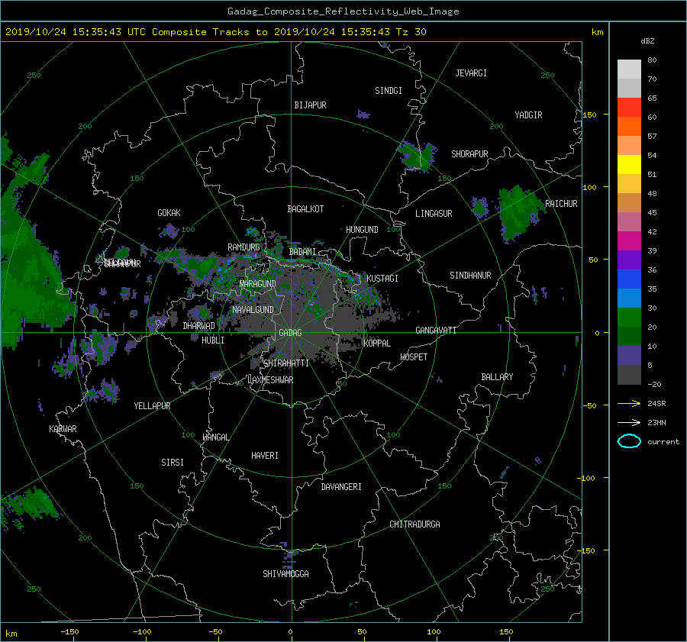Click the '-150' tick on the bottom axis
Screen dimensions: 687x642
click(x=69, y=632)
